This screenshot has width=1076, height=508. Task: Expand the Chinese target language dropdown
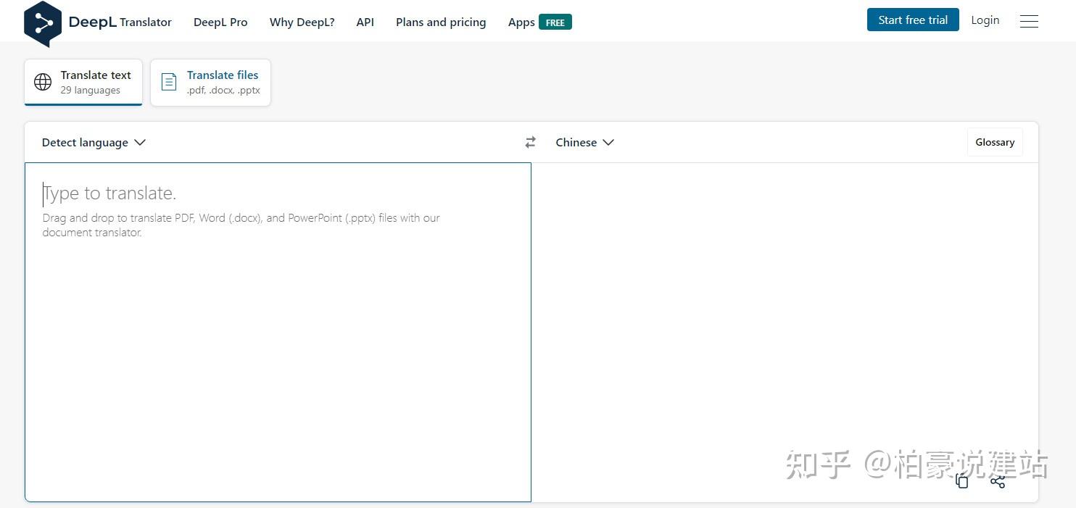(x=584, y=143)
